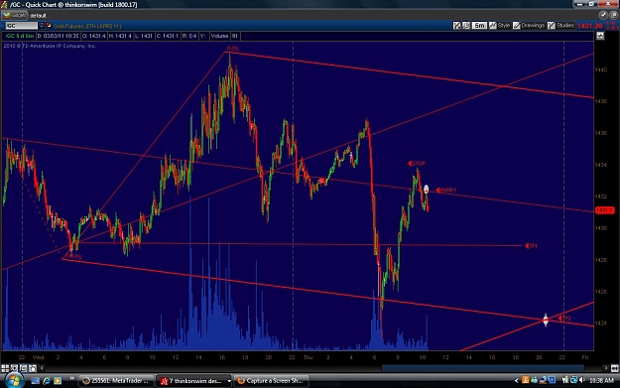Open the Windows Start orb
Viewport: 620px width, 388px height.
(x=14, y=380)
